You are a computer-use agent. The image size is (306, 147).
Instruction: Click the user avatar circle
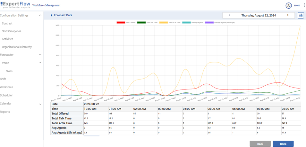289,5
